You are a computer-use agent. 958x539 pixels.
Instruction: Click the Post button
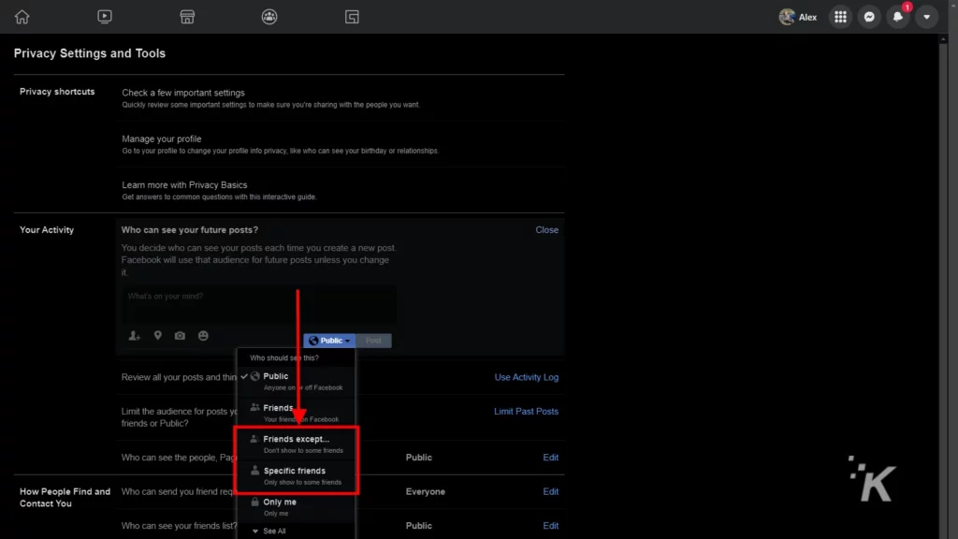click(373, 341)
